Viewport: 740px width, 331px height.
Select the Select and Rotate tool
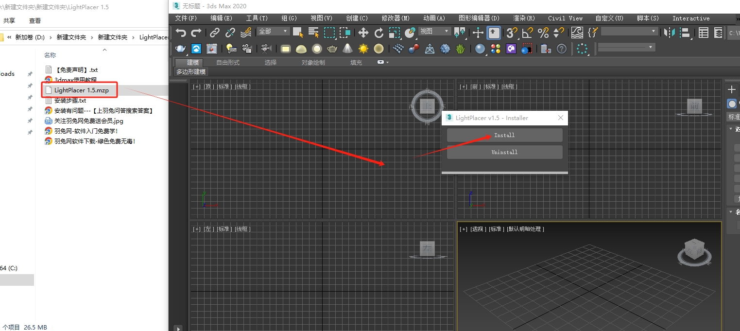379,33
